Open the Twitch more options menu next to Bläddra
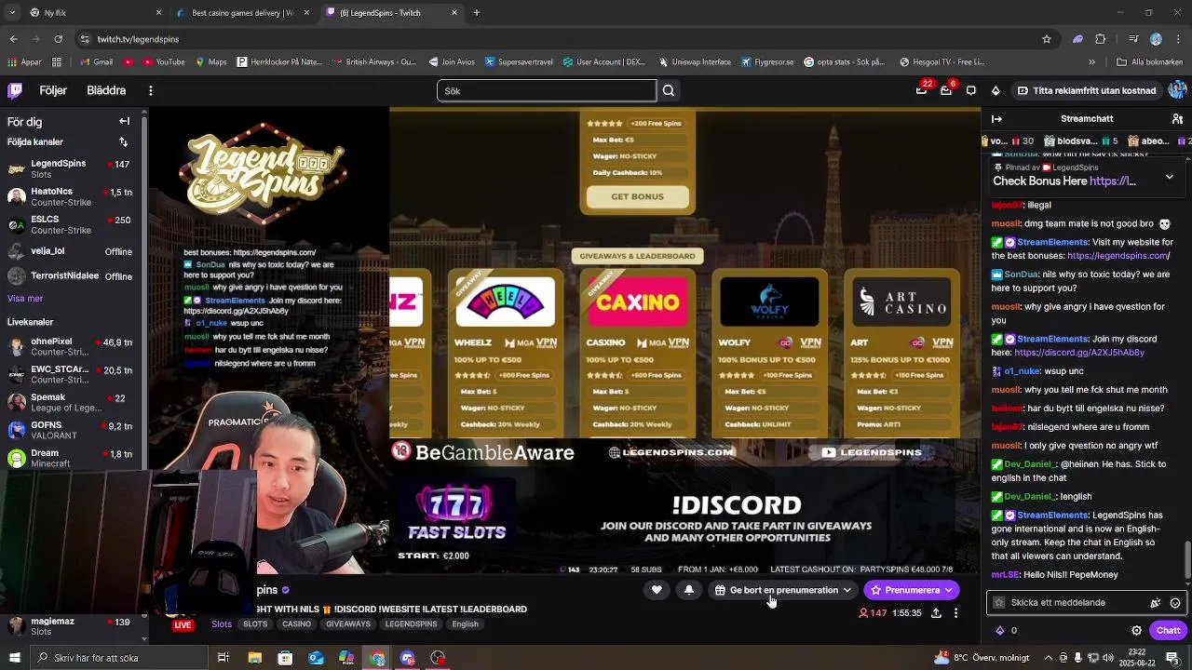 pyautogui.click(x=150, y=90)
